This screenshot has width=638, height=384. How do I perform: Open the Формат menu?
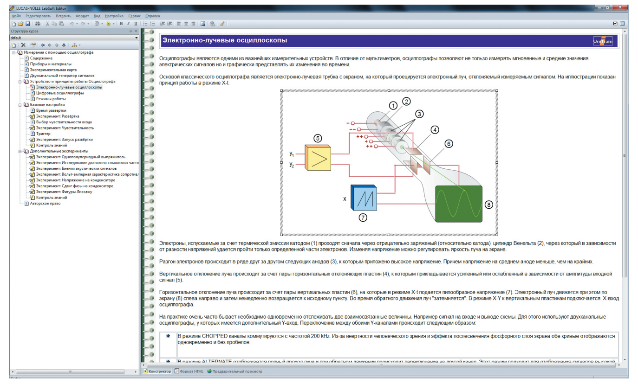82,16
